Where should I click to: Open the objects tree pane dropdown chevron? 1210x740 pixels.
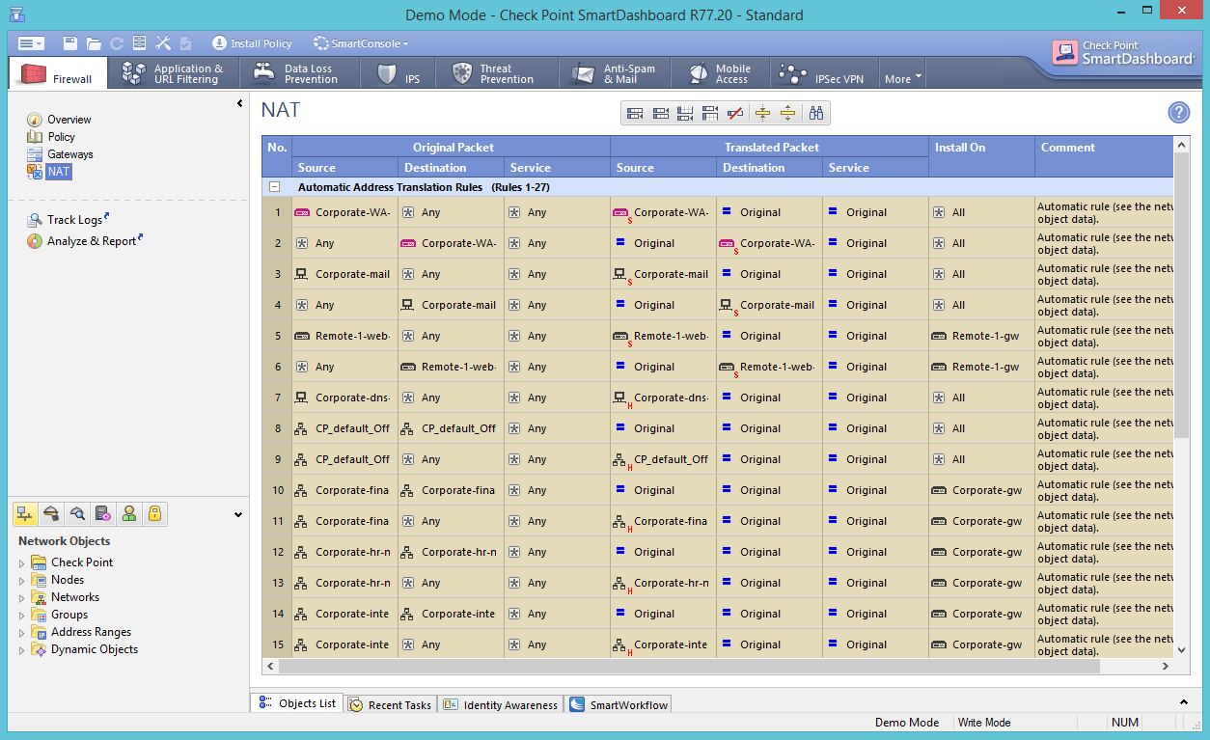238,514
